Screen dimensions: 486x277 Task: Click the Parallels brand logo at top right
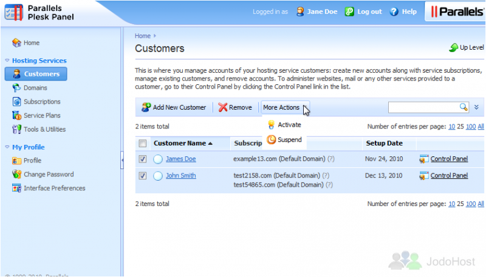457,12
